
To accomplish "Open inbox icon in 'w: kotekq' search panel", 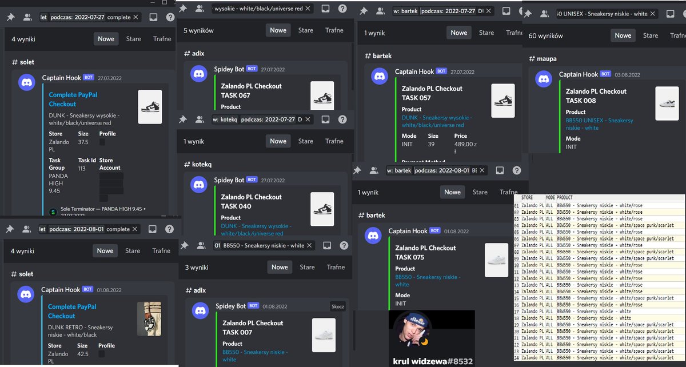I will pyautogui.click(x=325, y=119).
